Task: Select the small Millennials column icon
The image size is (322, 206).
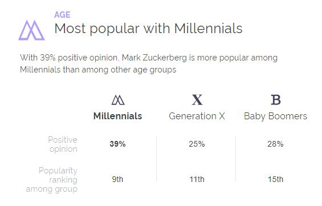Action: pyautogui.click(x=118, y=100)
